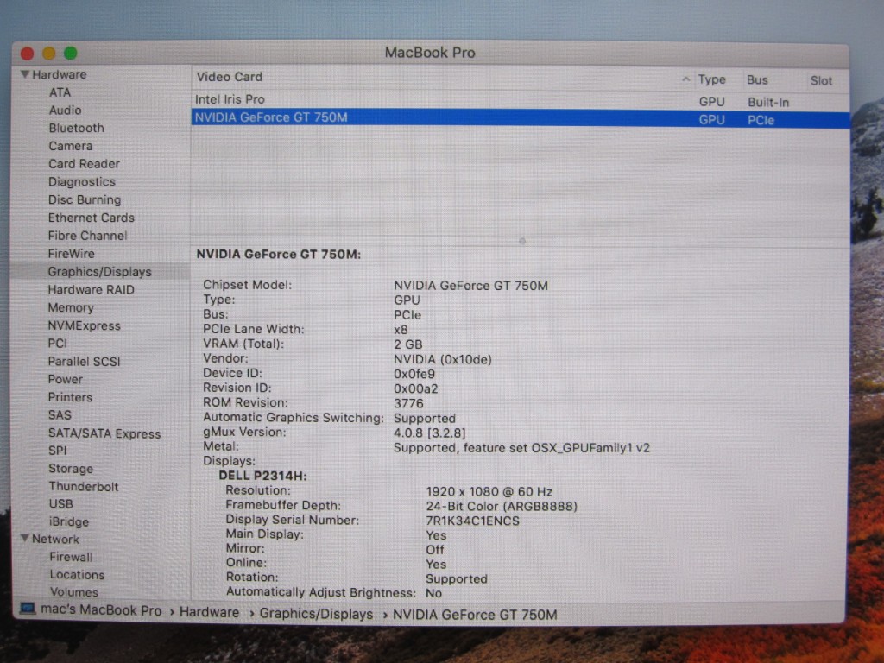Click the 24-Bit Color (ARGB8888) value
This screenshot has height=663, width=884.
click(502, 506)
